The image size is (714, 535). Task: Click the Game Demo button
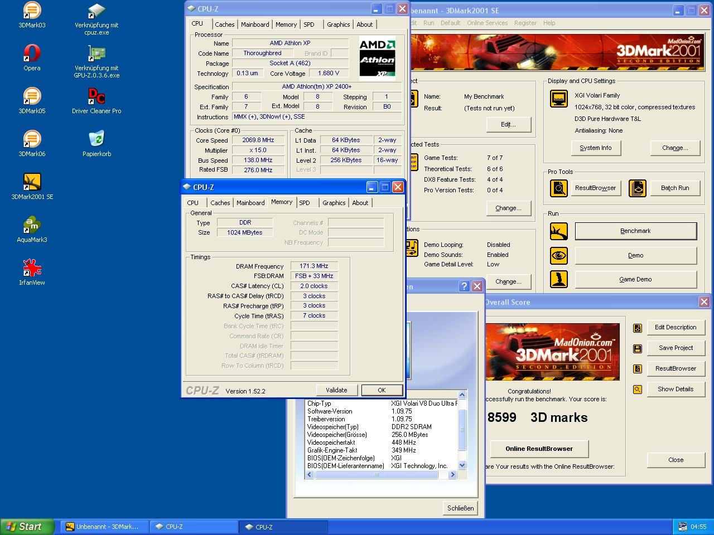tap(635, 279)
